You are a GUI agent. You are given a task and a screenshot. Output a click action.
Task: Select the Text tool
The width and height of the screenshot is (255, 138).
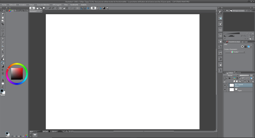click(3, 80)
